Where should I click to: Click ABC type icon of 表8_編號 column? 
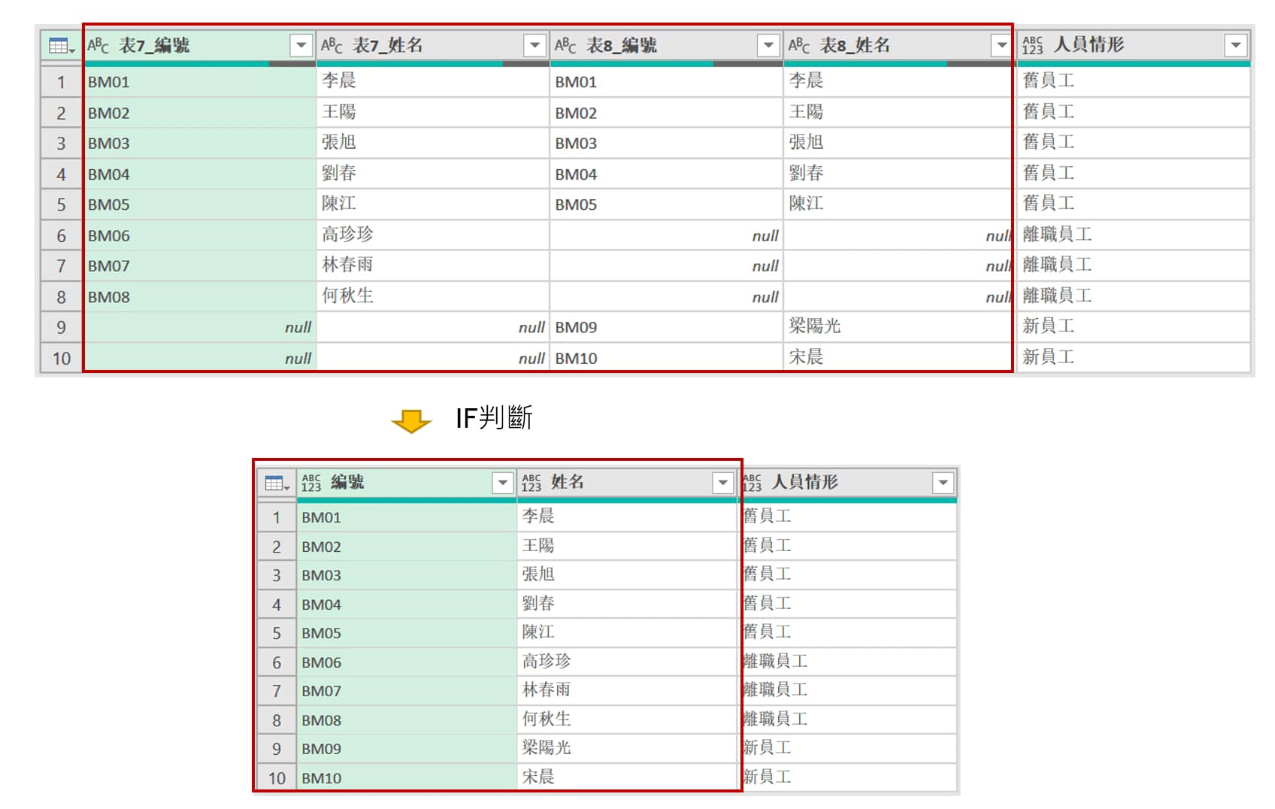565,45
